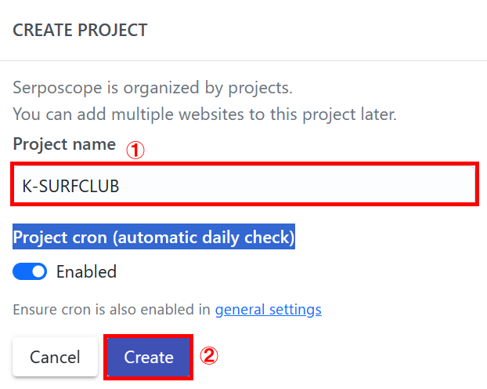
Task: Click the red circled number 2 marker
Action: pyautogui.click(x=207, y=357)
